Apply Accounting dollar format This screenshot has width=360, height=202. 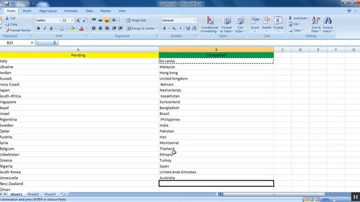[x=164, y=29]
